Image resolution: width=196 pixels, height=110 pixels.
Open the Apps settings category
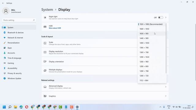[19, 48]
